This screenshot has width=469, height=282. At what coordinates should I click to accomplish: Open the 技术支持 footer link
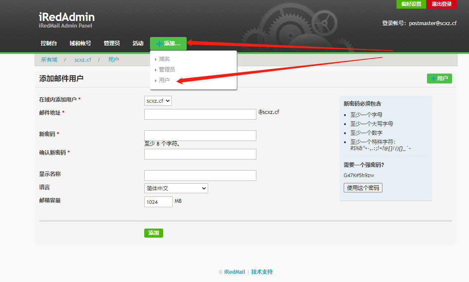tap(262, 272)
